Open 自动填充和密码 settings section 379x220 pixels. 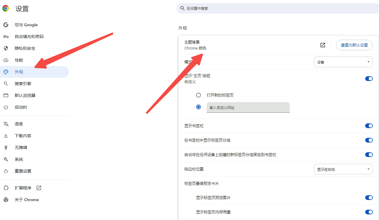tap(34, 37)
